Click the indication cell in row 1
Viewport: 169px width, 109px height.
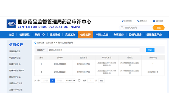click(130, 64)
